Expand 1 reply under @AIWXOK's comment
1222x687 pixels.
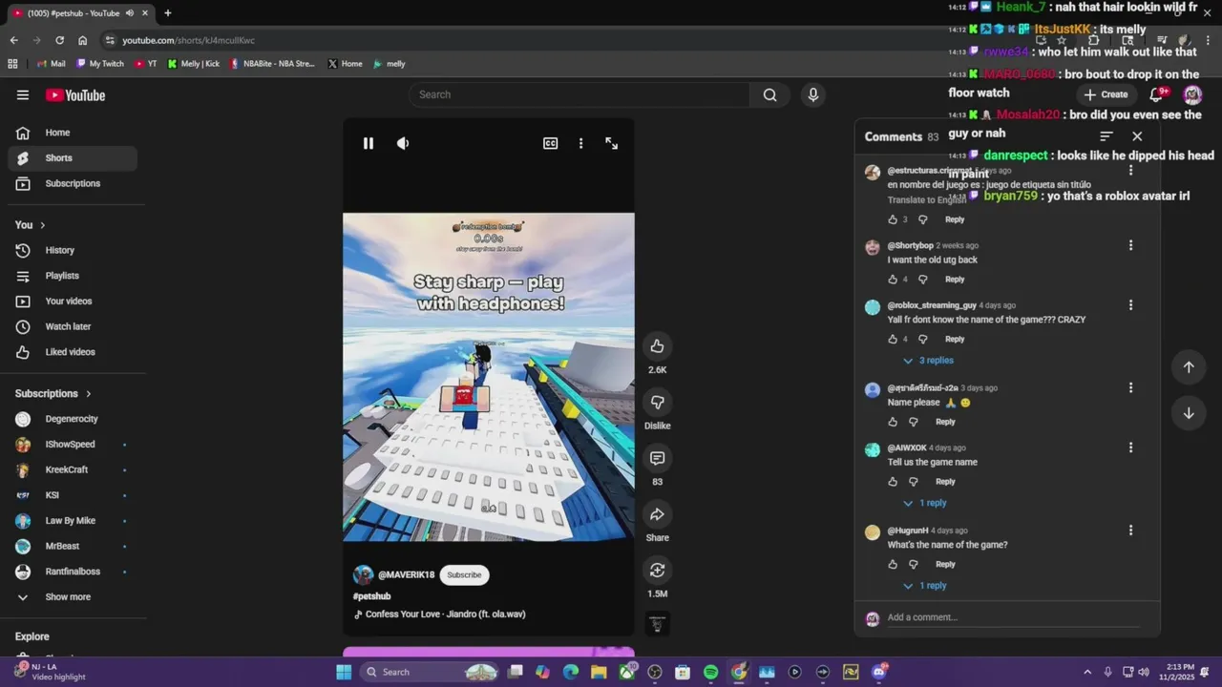925,503
